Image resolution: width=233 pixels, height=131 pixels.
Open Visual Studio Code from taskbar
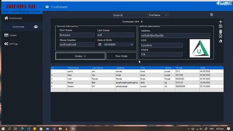[x=28, y=129]
